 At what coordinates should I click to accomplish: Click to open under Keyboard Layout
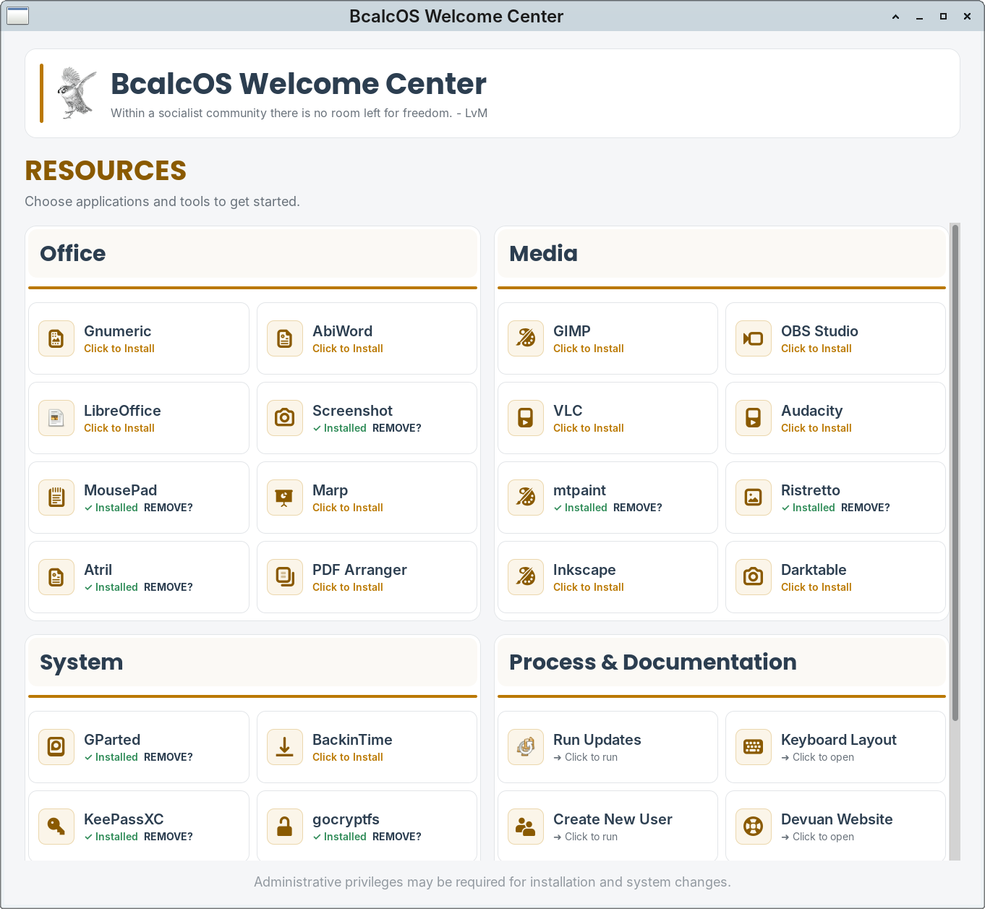[x=818, y=757]
